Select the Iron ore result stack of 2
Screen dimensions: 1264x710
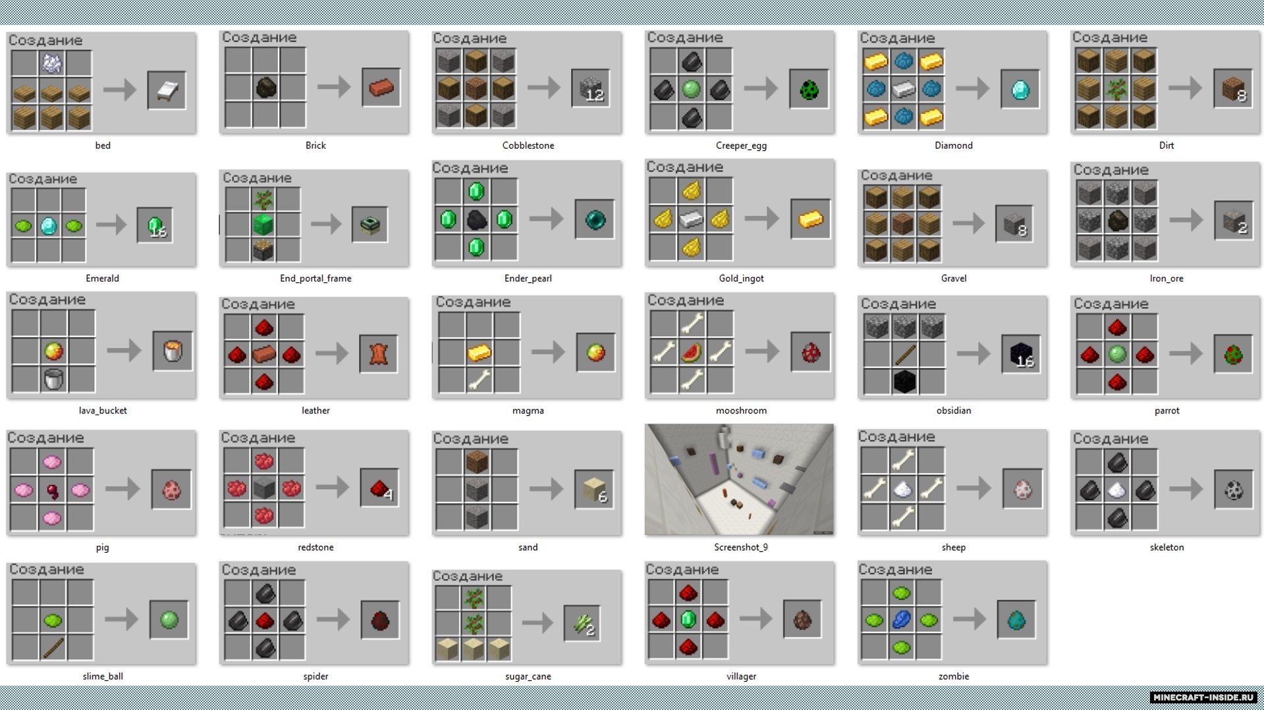click(x=1234, y=220)
